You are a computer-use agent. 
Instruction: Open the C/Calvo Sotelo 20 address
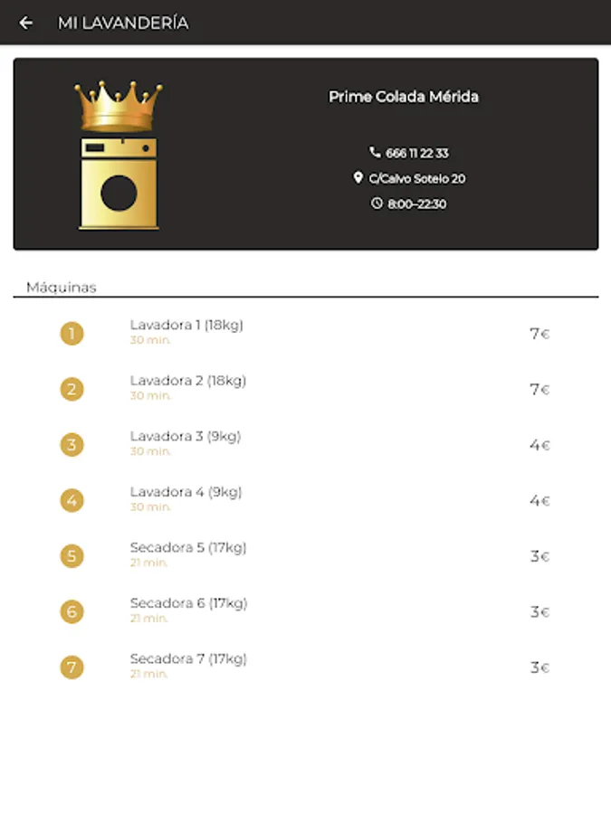[416, 178]
